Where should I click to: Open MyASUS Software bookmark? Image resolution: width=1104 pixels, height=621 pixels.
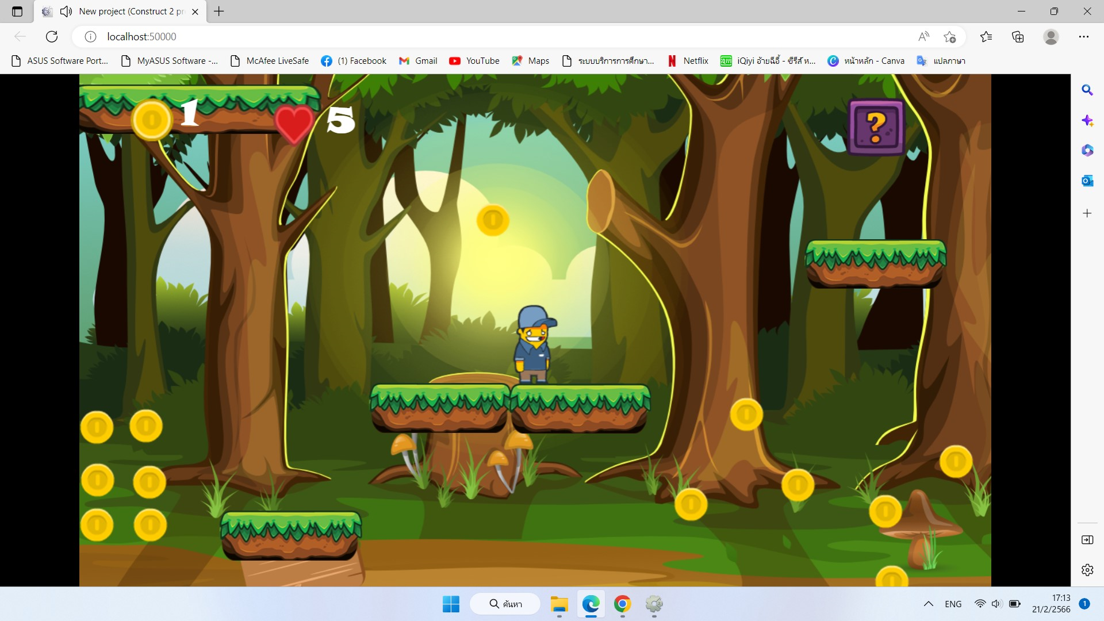(x=170, y=61)
